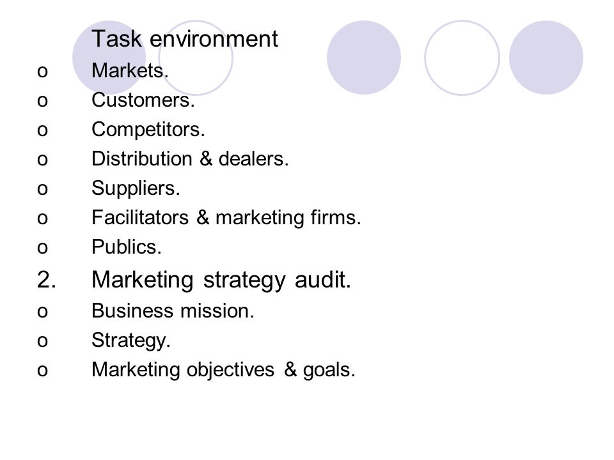Screen dimensions: 614x460
Task: Select the rightmost filled lavender circle
Action: (546, 57)
